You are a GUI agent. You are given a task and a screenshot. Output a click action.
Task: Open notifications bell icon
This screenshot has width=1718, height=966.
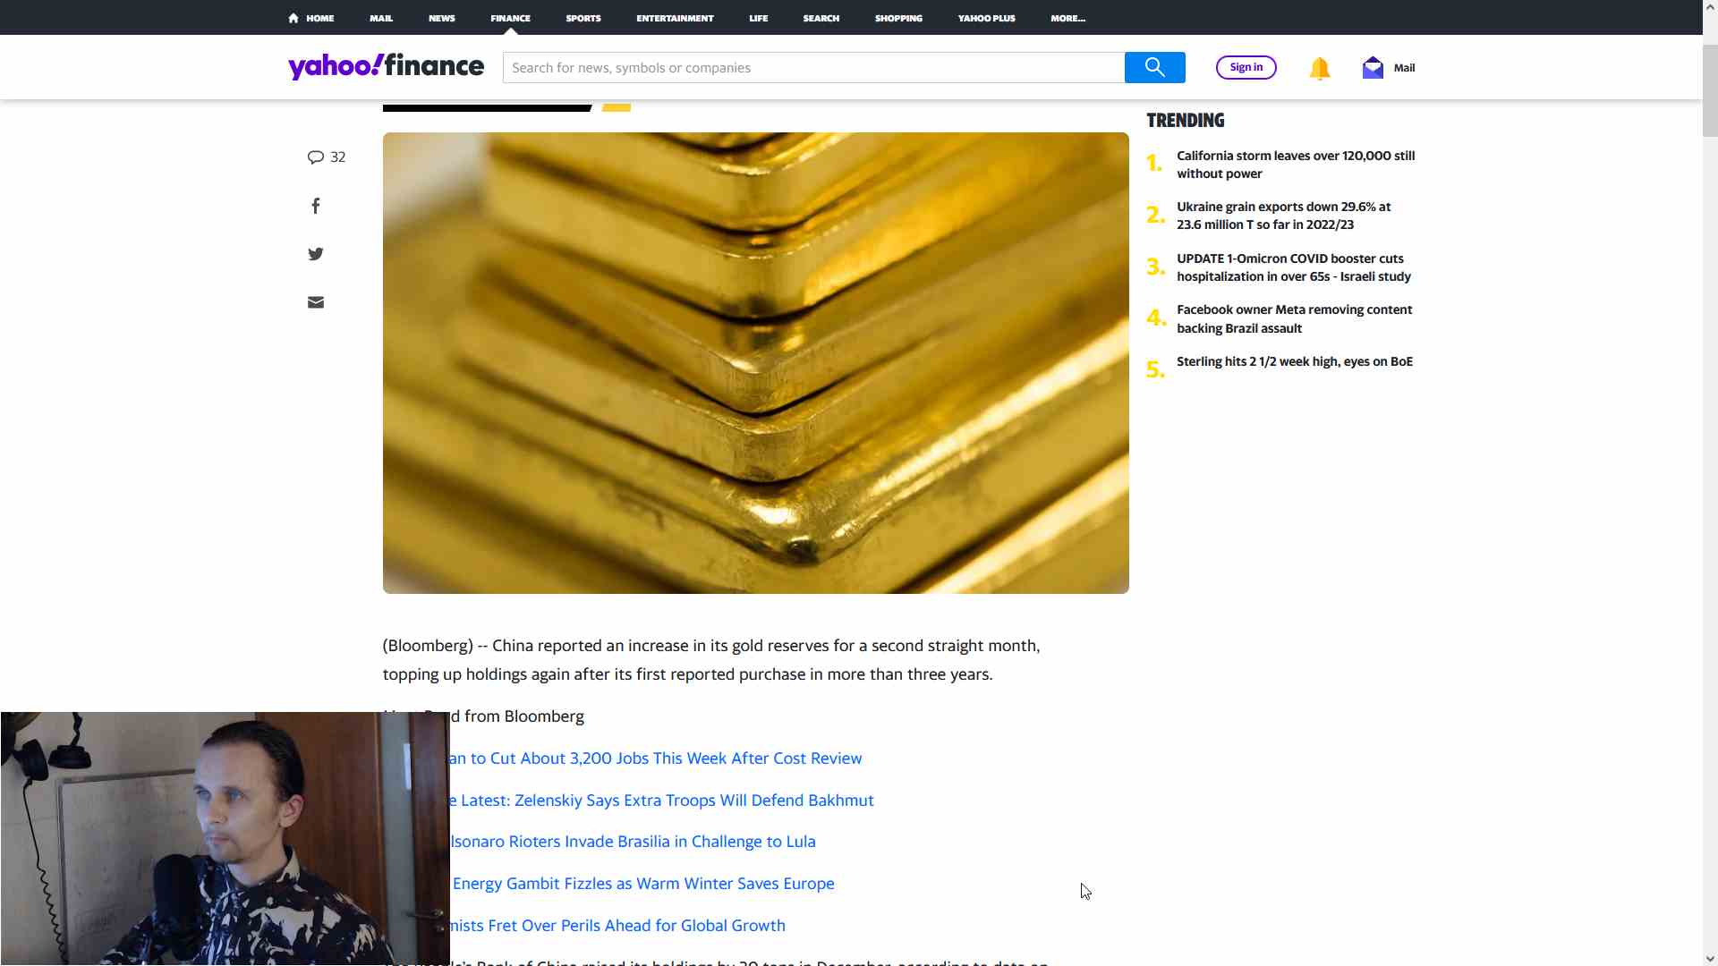pos(1319,69)
